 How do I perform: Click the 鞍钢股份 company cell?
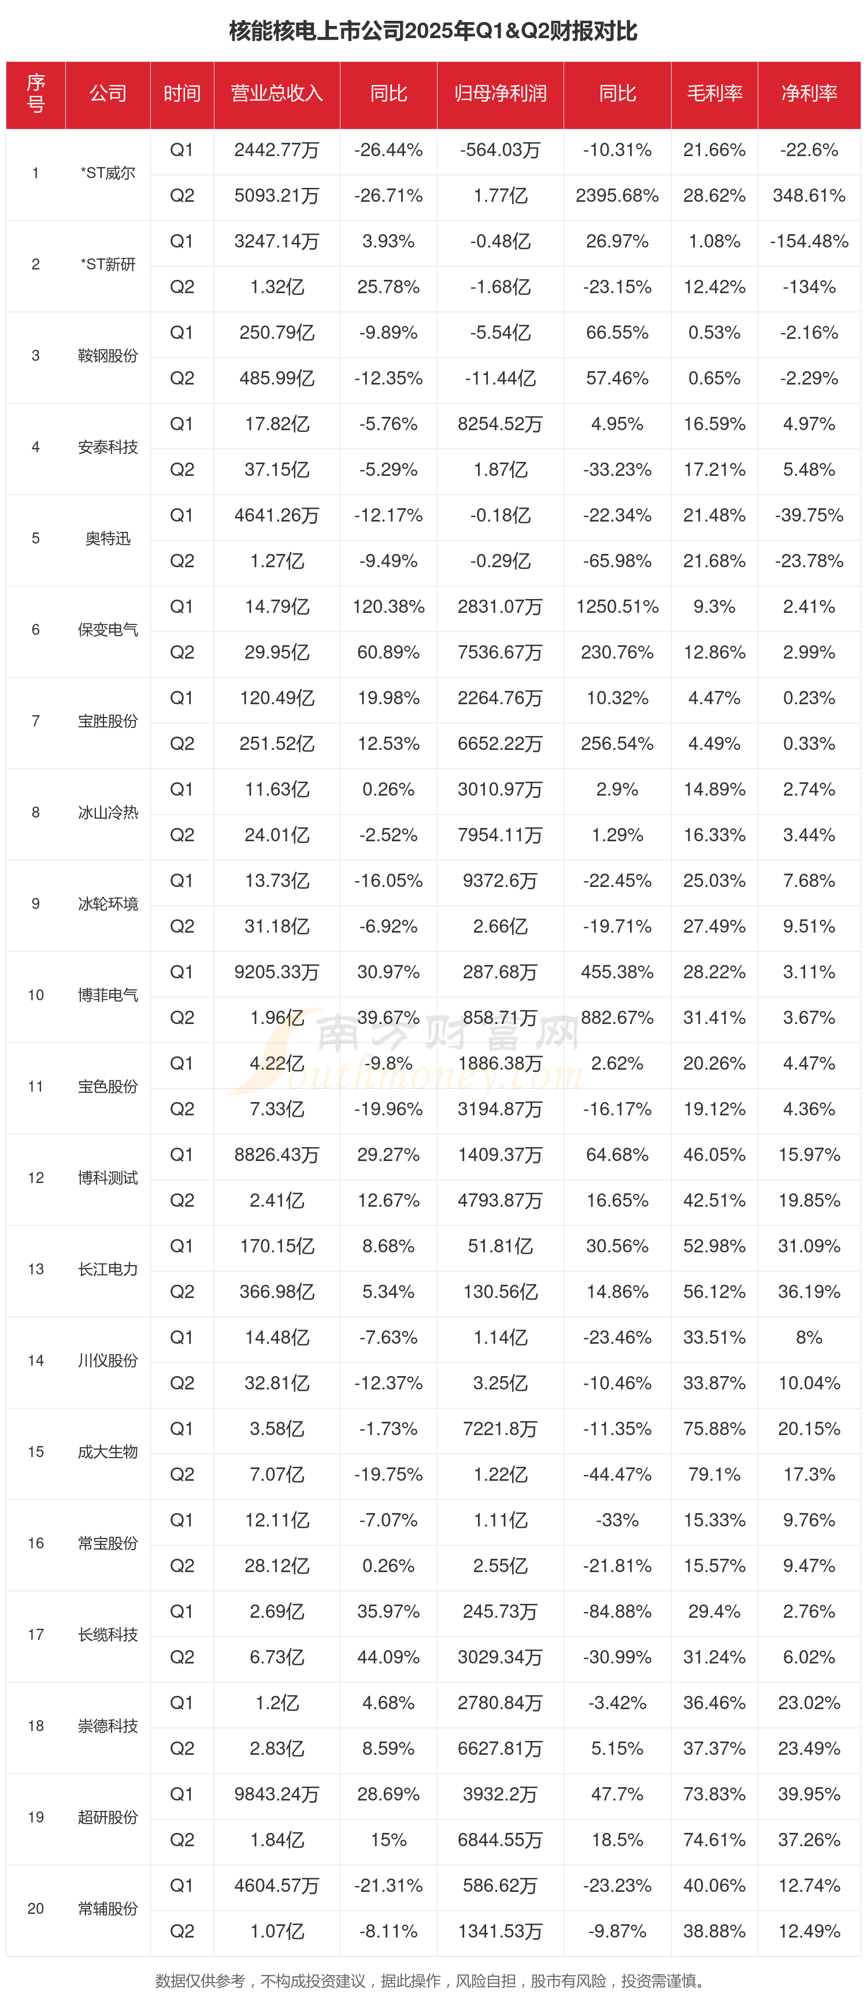point(108,356)
